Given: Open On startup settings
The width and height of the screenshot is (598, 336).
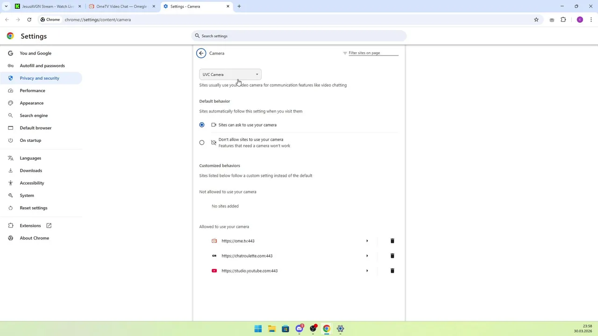Looking at the screenshot, I should tap(30, 140).
